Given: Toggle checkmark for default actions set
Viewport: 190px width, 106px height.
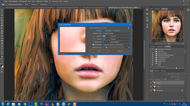Looking at the screenshot, I should click(151, 49).
